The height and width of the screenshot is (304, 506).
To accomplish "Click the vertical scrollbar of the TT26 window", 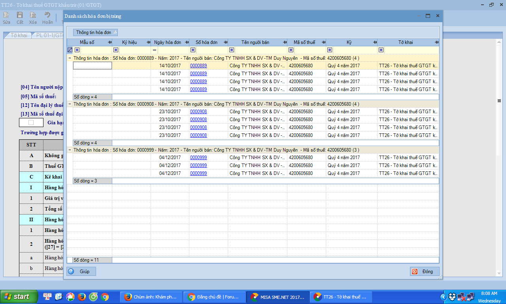I will [499, 101].
